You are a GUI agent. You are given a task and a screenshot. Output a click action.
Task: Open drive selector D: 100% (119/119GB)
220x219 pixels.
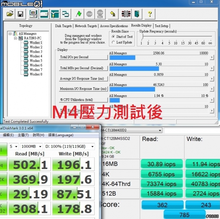[69, 146]
